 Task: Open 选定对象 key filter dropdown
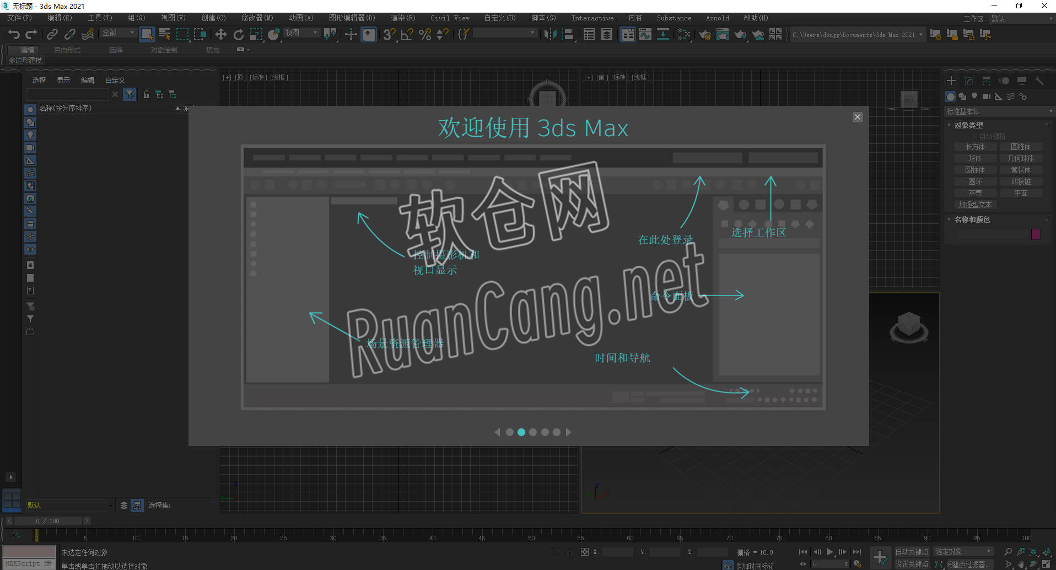click(963, 552)
